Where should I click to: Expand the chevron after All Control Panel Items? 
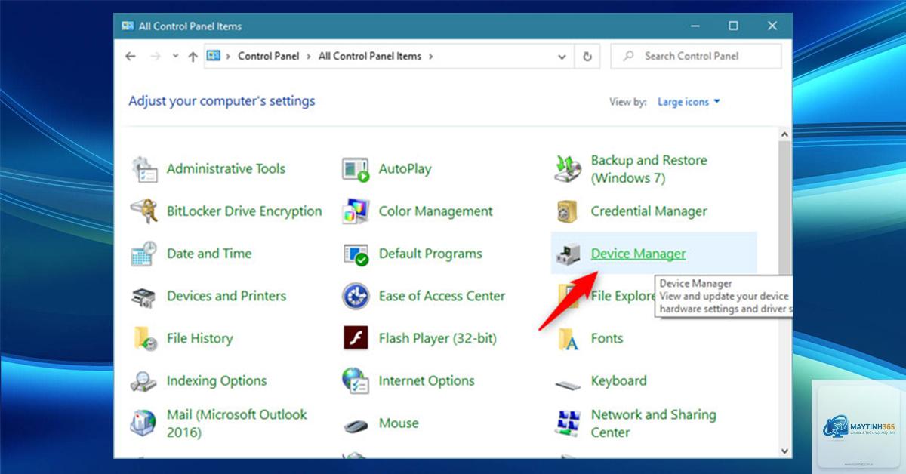click(430, 56)
